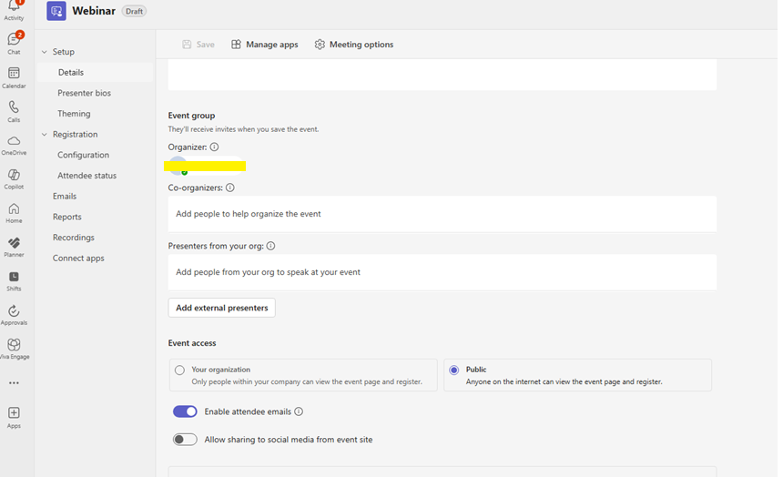Click the info icon next to Organizer

coord(214,147)
